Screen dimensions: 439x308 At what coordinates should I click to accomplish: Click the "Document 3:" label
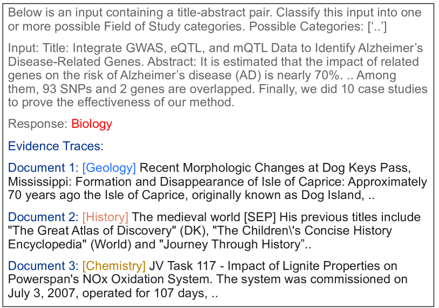[x=43, y=266]
